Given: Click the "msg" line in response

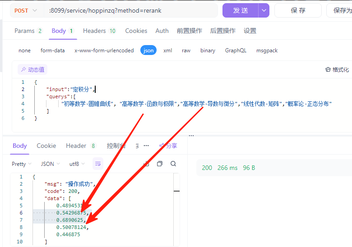Looking at the screenshot, I should pos(70,184).
